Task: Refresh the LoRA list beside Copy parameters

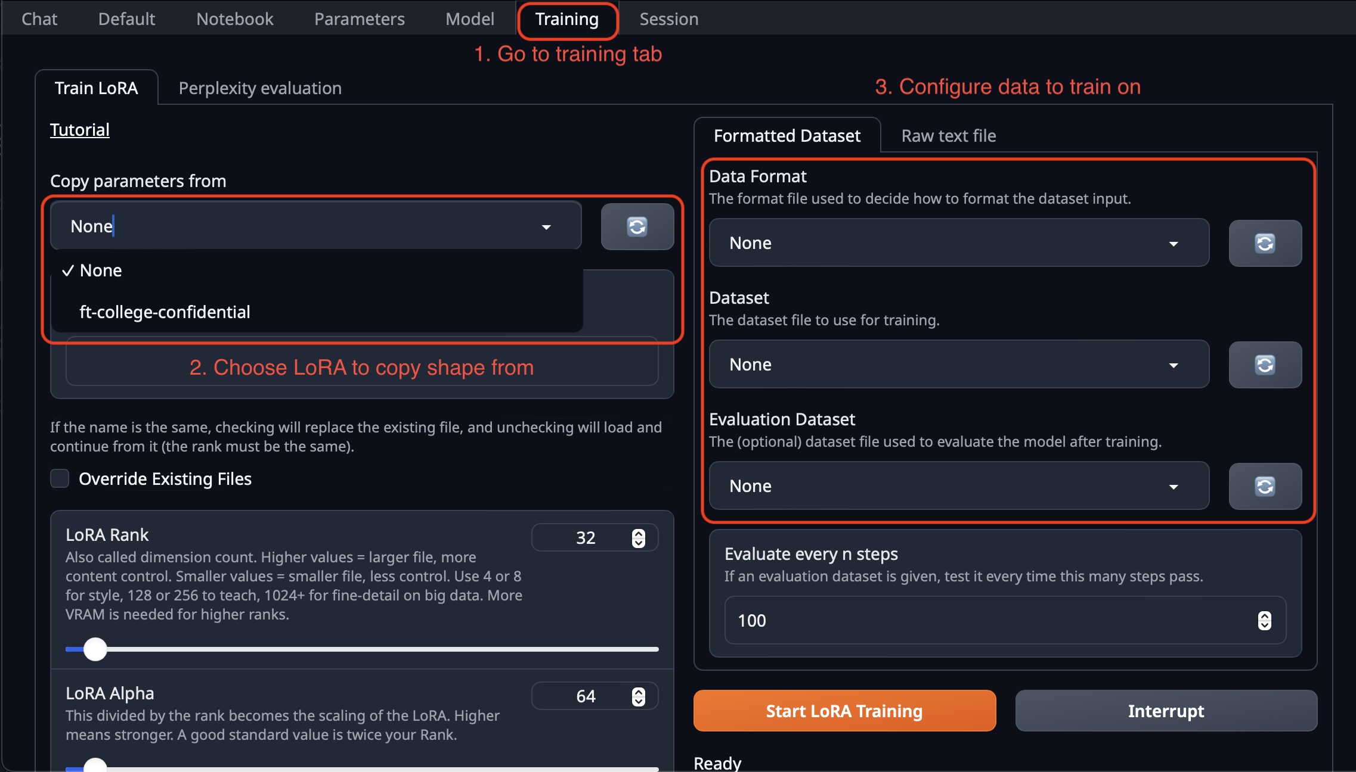Action: 637,226
